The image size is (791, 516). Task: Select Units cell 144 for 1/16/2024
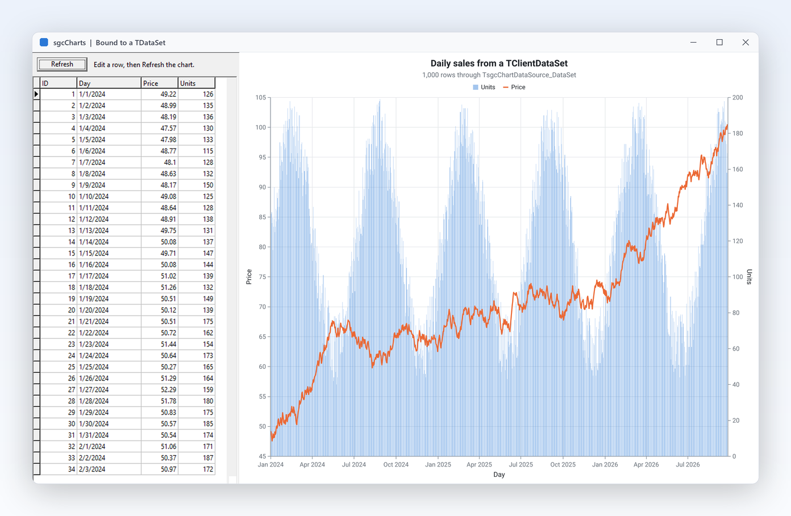tap(197, 265)
